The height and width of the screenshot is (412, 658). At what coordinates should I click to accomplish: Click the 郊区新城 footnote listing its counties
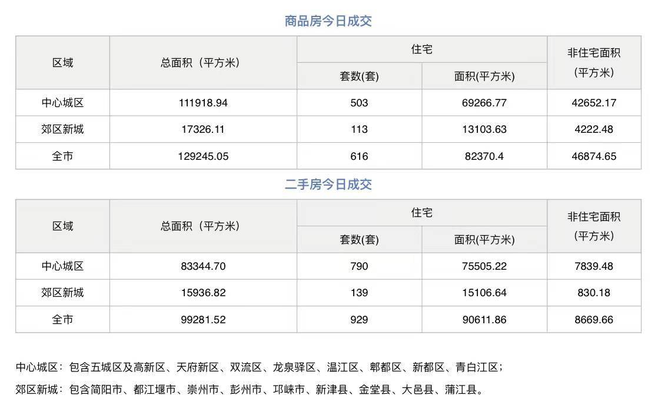tap(249, 389)
